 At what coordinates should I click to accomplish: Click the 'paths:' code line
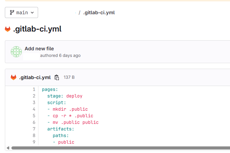pyautogui.click(x=61, y=136)
